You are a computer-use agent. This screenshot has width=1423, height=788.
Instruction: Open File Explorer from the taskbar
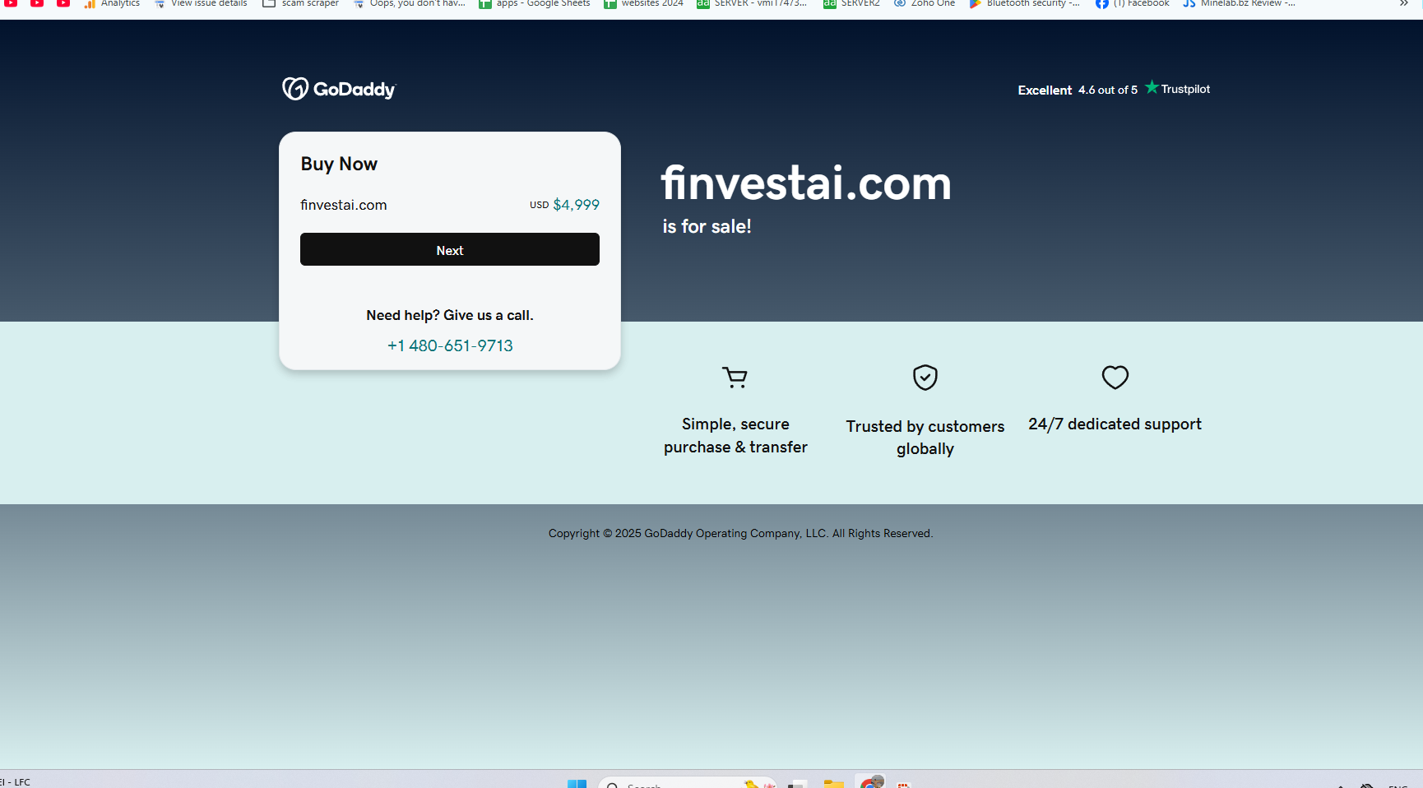pyautogui.click(x=834, y=783)
